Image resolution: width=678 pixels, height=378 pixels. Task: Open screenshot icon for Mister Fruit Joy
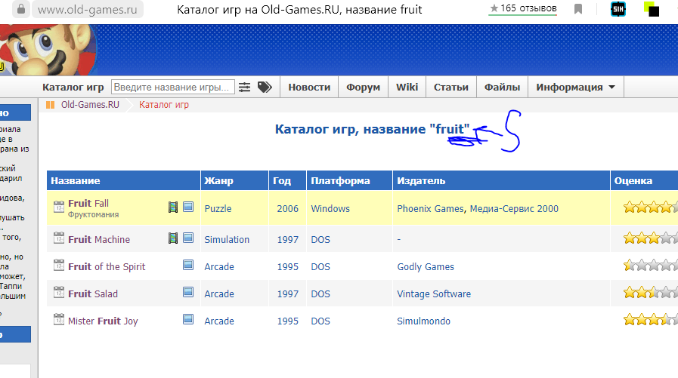click(188, 319)
